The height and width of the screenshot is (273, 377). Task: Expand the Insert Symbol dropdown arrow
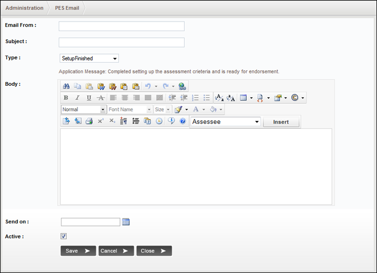[303, 98]
